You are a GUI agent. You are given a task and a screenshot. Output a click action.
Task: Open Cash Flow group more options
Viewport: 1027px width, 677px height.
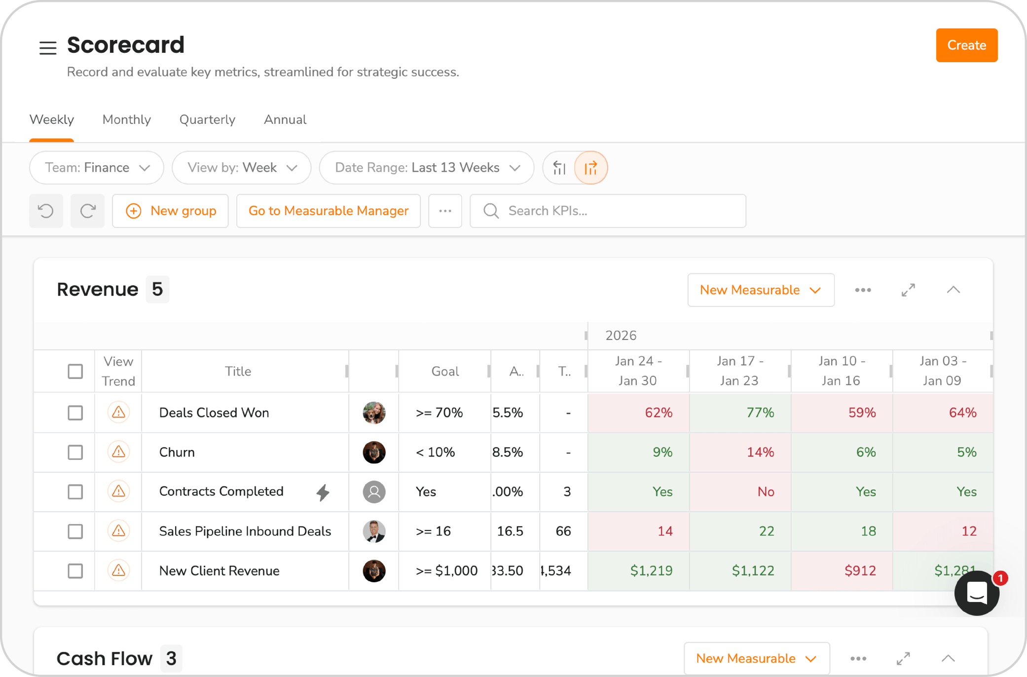(858, 659)
